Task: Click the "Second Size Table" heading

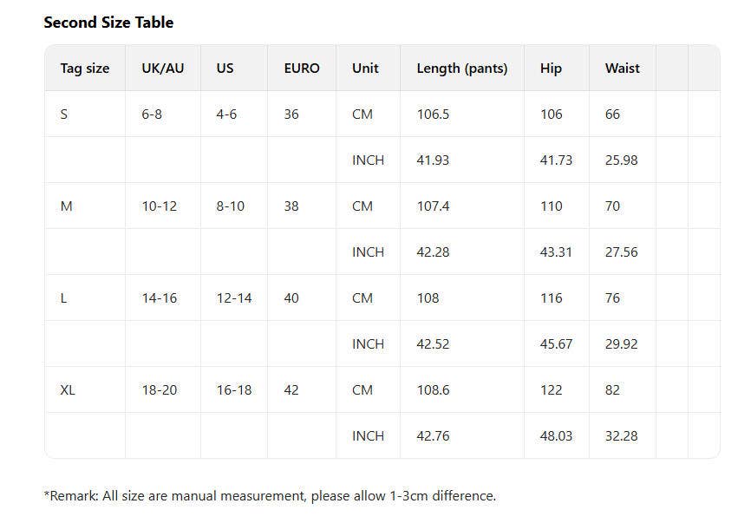Action: [108, 23]
